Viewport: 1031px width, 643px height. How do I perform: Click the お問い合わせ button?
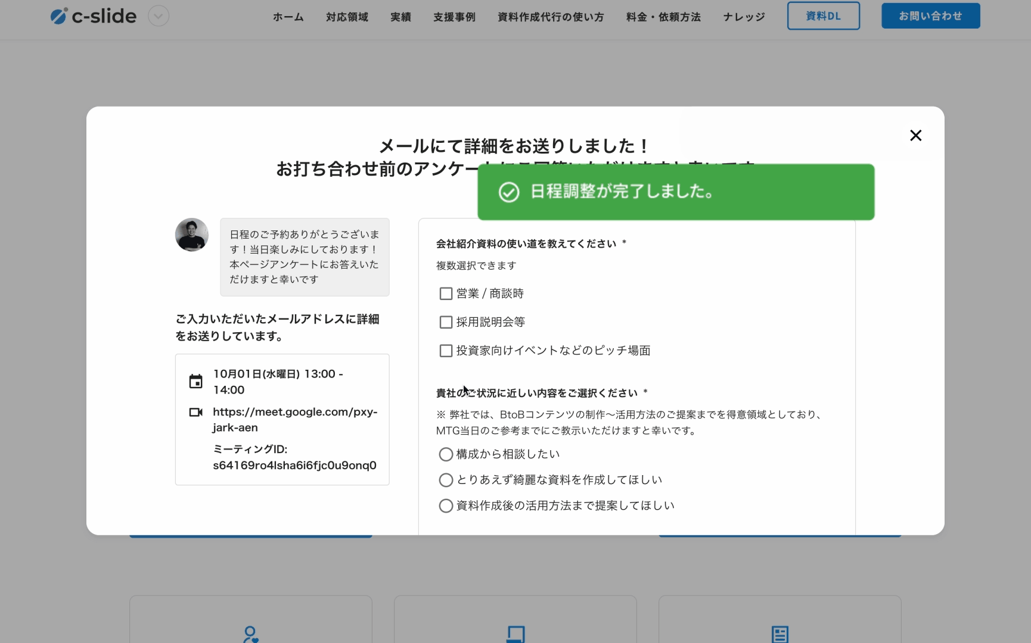coord(930,16)
